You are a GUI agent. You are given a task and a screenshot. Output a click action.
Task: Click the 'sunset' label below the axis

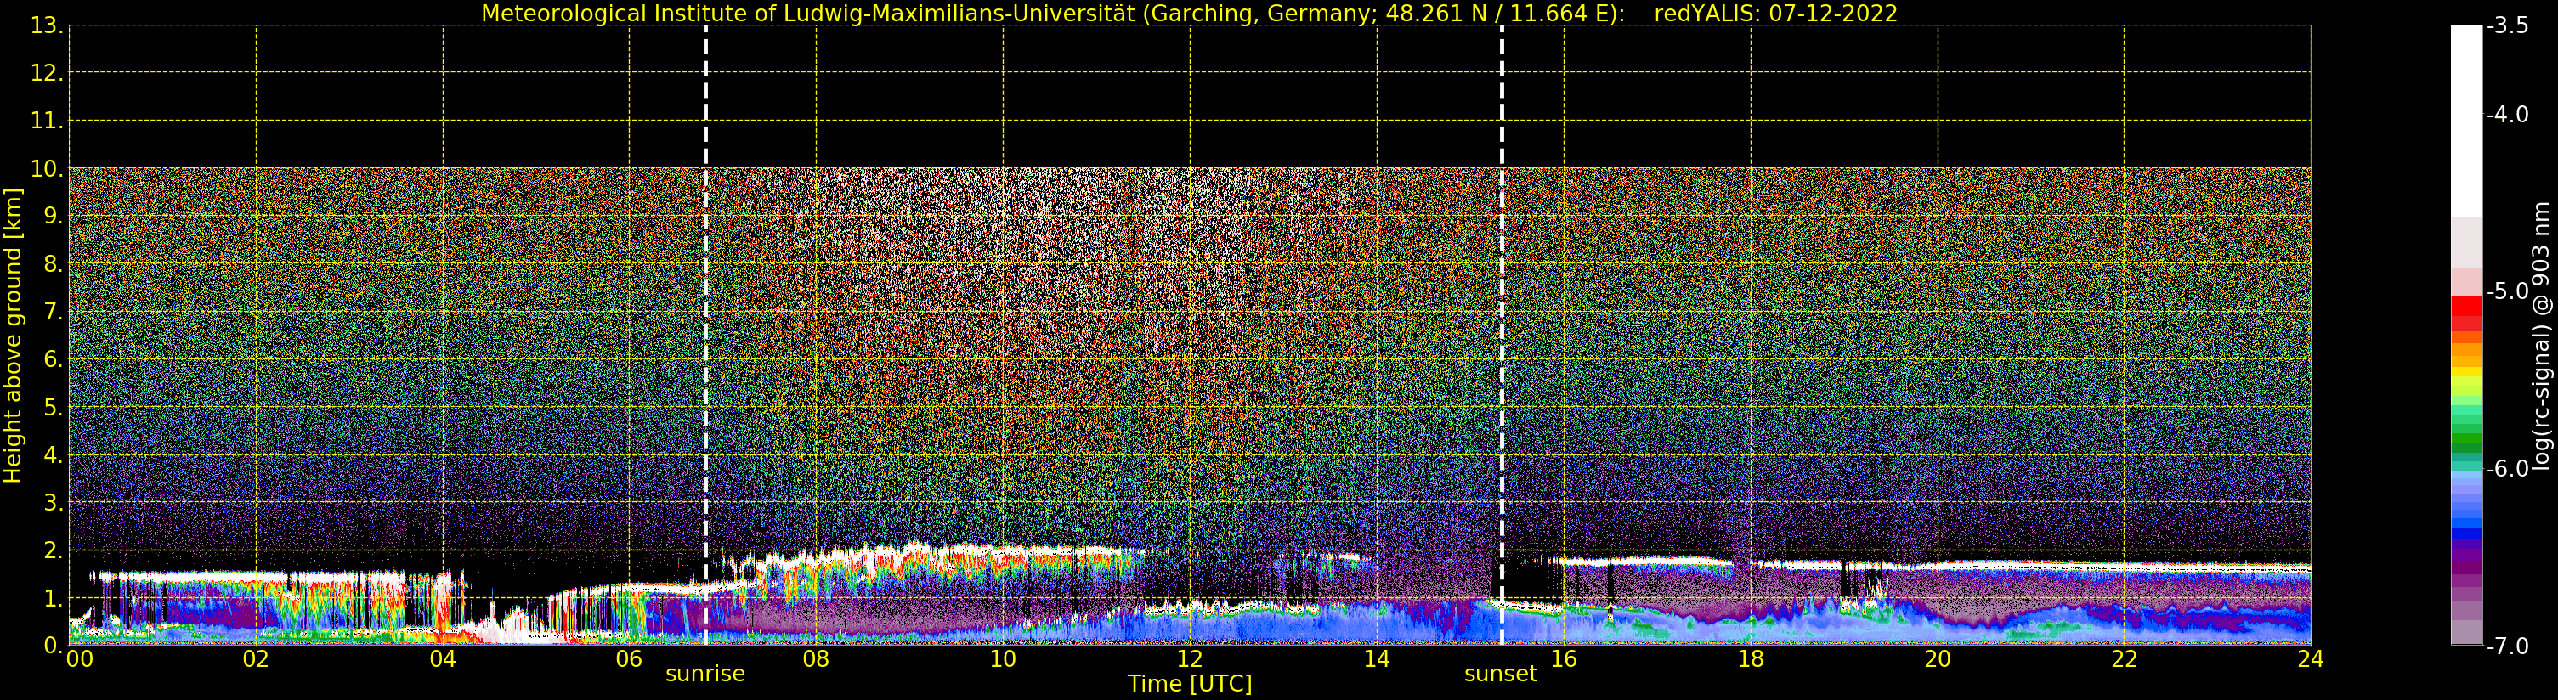pyautogui.click(x=1501, y=673)
